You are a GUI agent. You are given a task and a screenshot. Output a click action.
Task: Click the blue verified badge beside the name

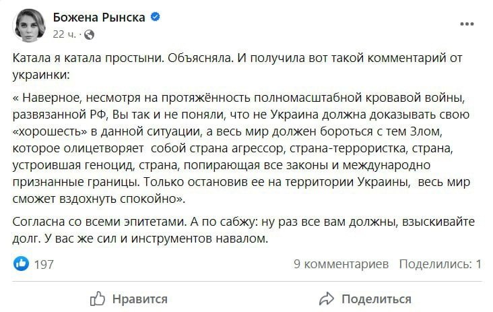(156, 18)
